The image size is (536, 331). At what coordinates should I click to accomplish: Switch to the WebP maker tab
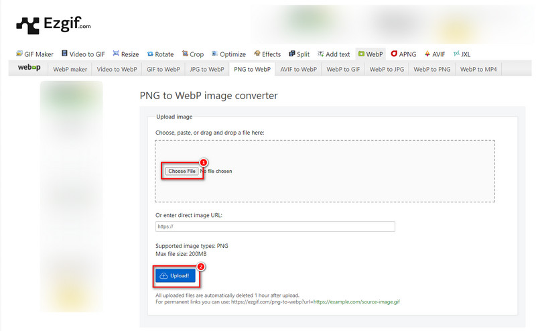[x=70, y=69]
